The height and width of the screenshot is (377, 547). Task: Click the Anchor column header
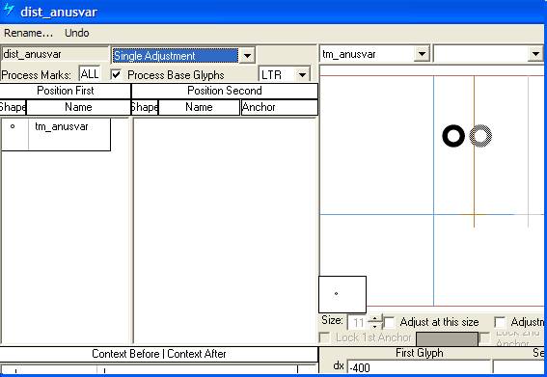point(280,107)
